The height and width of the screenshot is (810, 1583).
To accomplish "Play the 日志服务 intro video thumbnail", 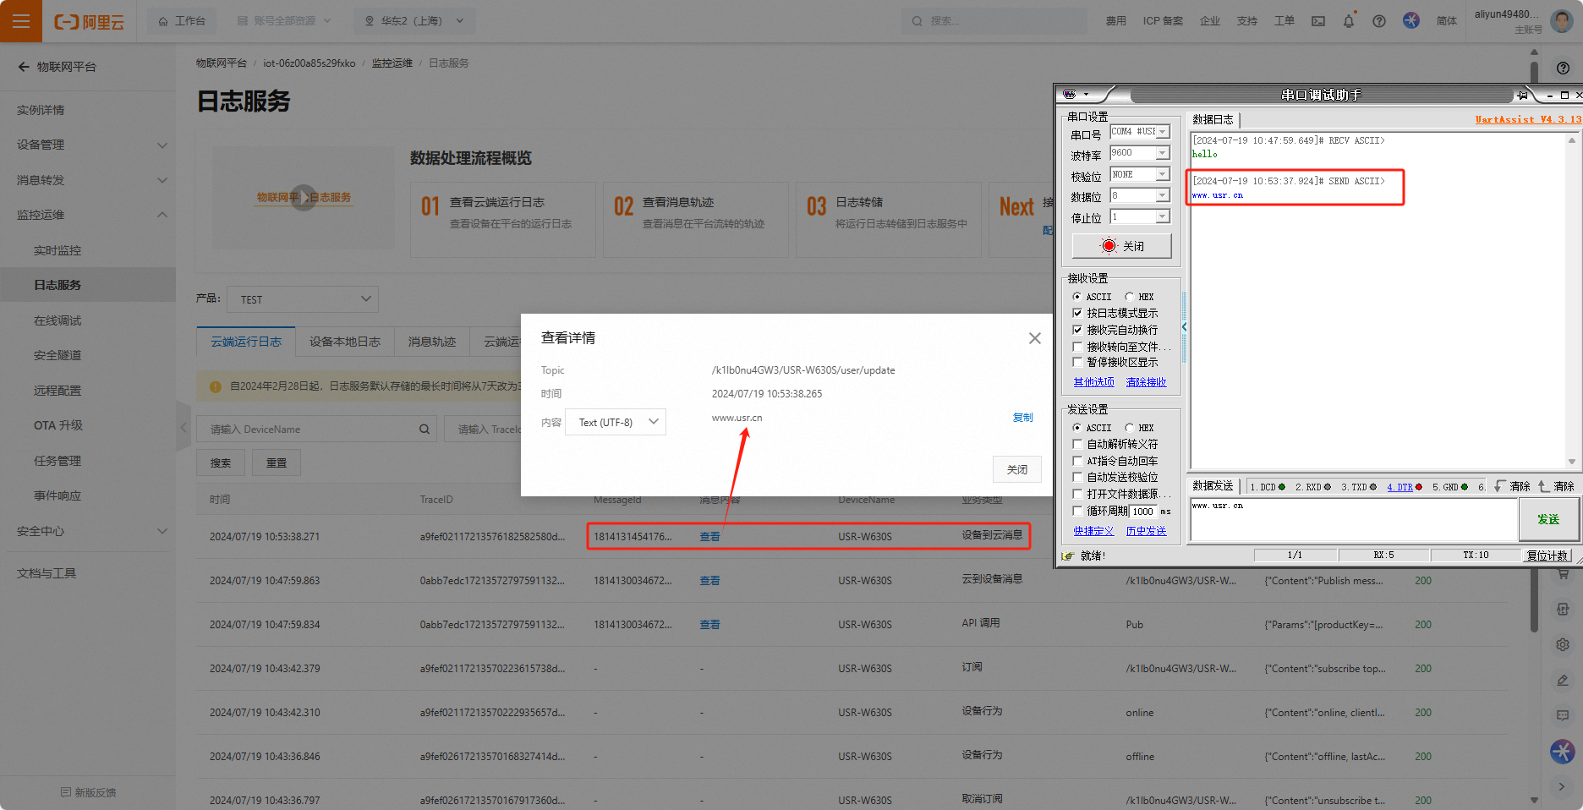I will click(304, 198).
